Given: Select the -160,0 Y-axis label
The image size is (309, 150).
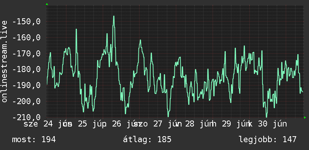Looking at the screenshot, I should (27, 37).
